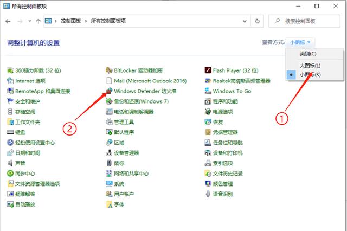Click the Windows Defender 防火墙 icon
This screenshot has height=231, width=347.
pyautogui.click(x=109, y=91)
